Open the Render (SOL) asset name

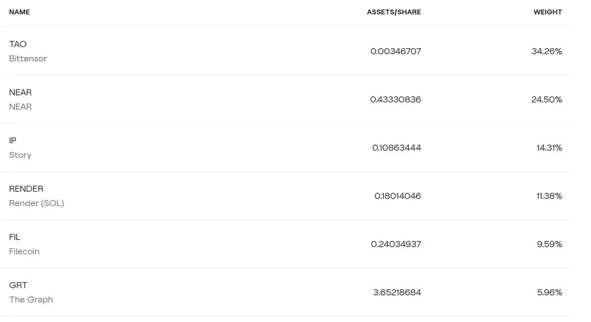36,203
